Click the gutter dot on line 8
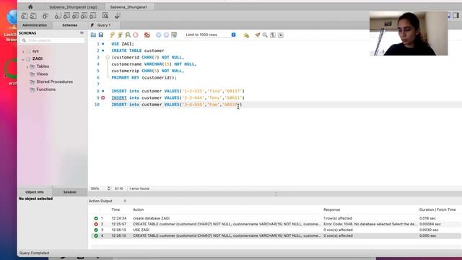 (x=103, y=91)
